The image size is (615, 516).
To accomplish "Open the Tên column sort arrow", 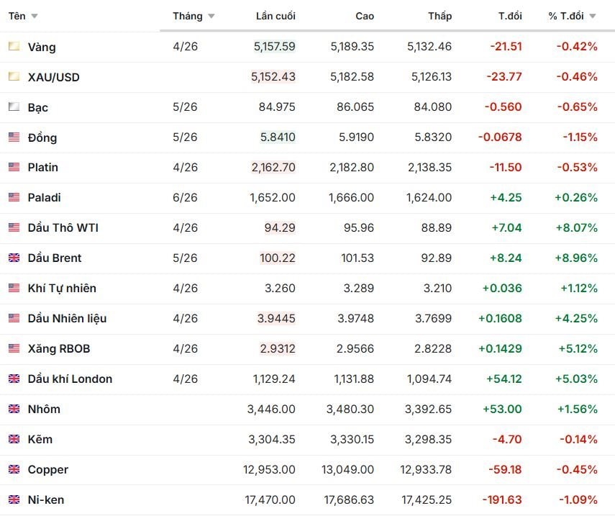I will coord(35,16).
